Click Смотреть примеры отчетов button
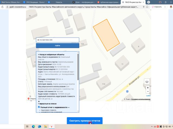Screen dimensions: 173x129 [85, 121]
